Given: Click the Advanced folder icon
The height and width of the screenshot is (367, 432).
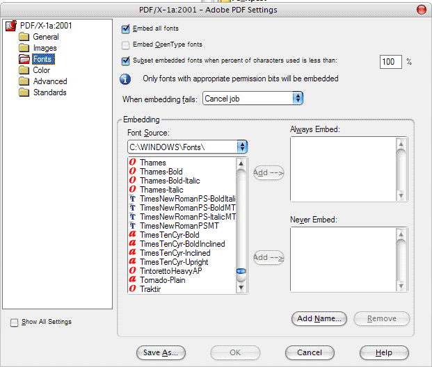Looking at the screenshot, I should tap(24, 81).
